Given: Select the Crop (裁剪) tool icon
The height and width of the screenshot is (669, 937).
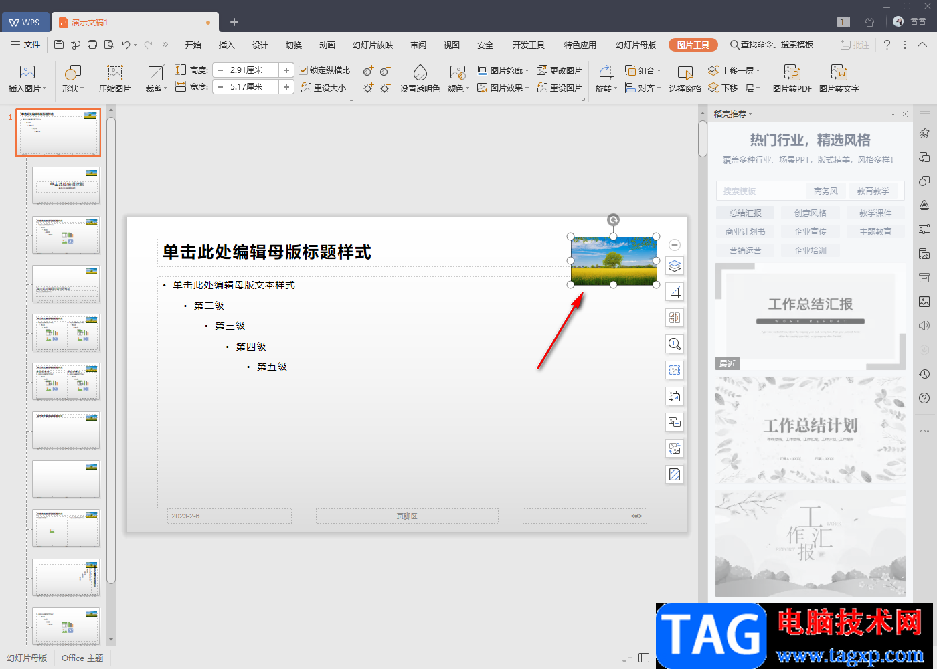Looking at the screenshot, I should point(156,72).
